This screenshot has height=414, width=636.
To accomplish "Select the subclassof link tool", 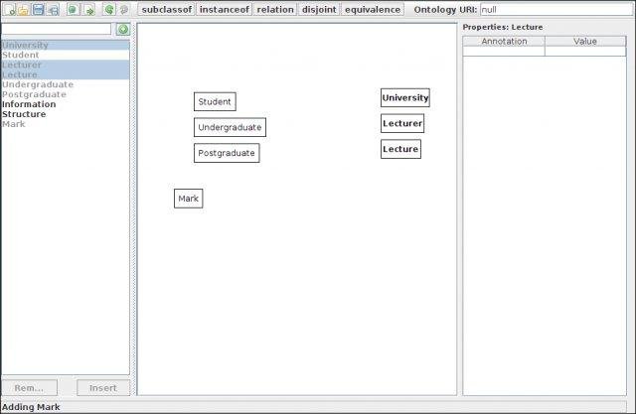I will [x=166, y=9].
